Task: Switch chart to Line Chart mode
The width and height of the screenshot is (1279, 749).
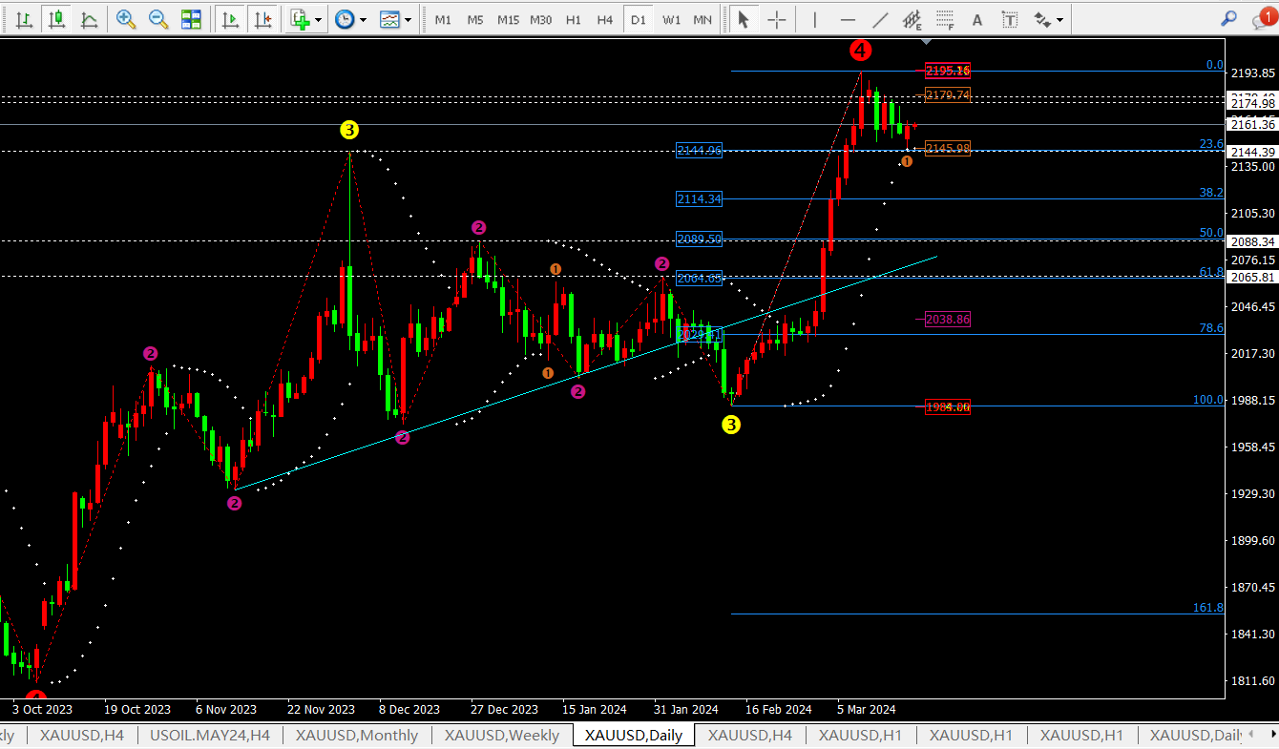Action: (89, 19)
